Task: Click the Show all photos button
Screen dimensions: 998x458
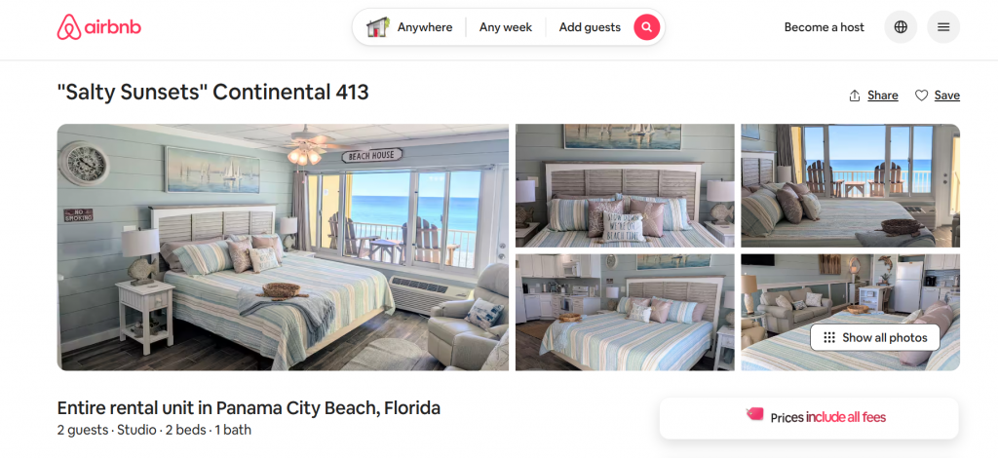Action: (875, 338)
